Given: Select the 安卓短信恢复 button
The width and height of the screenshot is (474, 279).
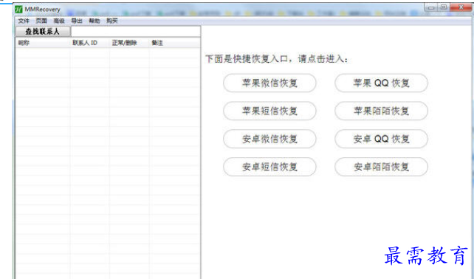Looking at the screenshot, I should tap(269, 167).
